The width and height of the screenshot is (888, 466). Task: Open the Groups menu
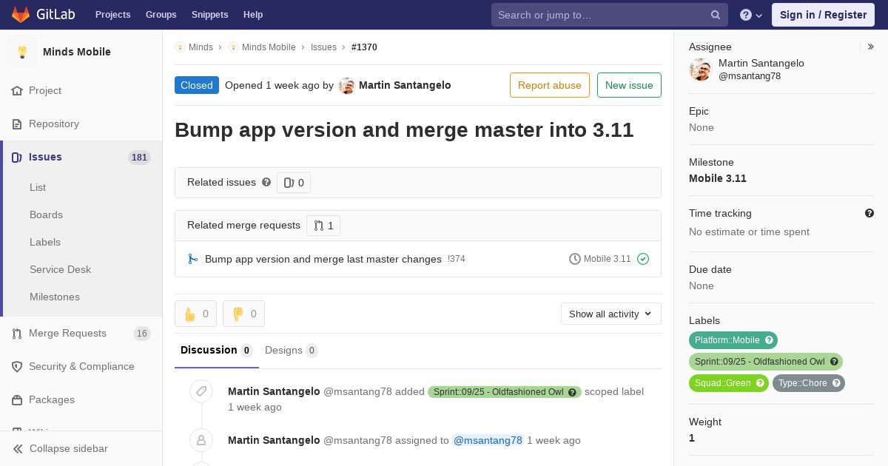point(161,15)
